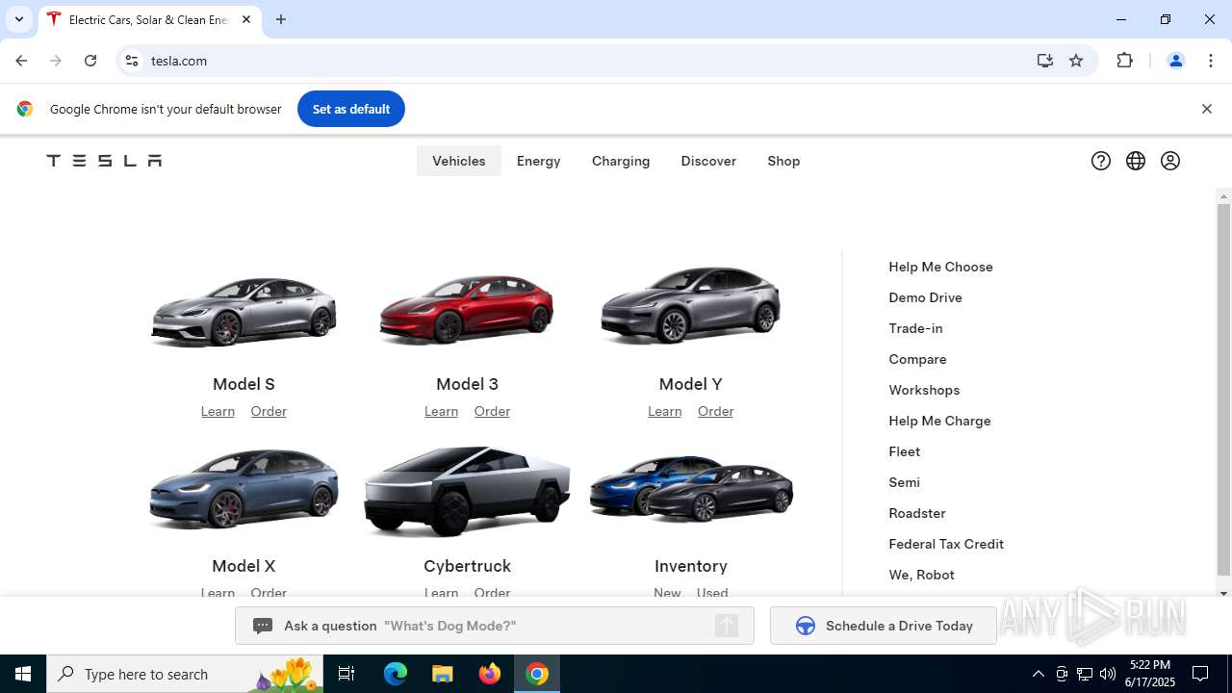Click Learn under Model Y
The image size is (1232, 693).
(664, 411)
